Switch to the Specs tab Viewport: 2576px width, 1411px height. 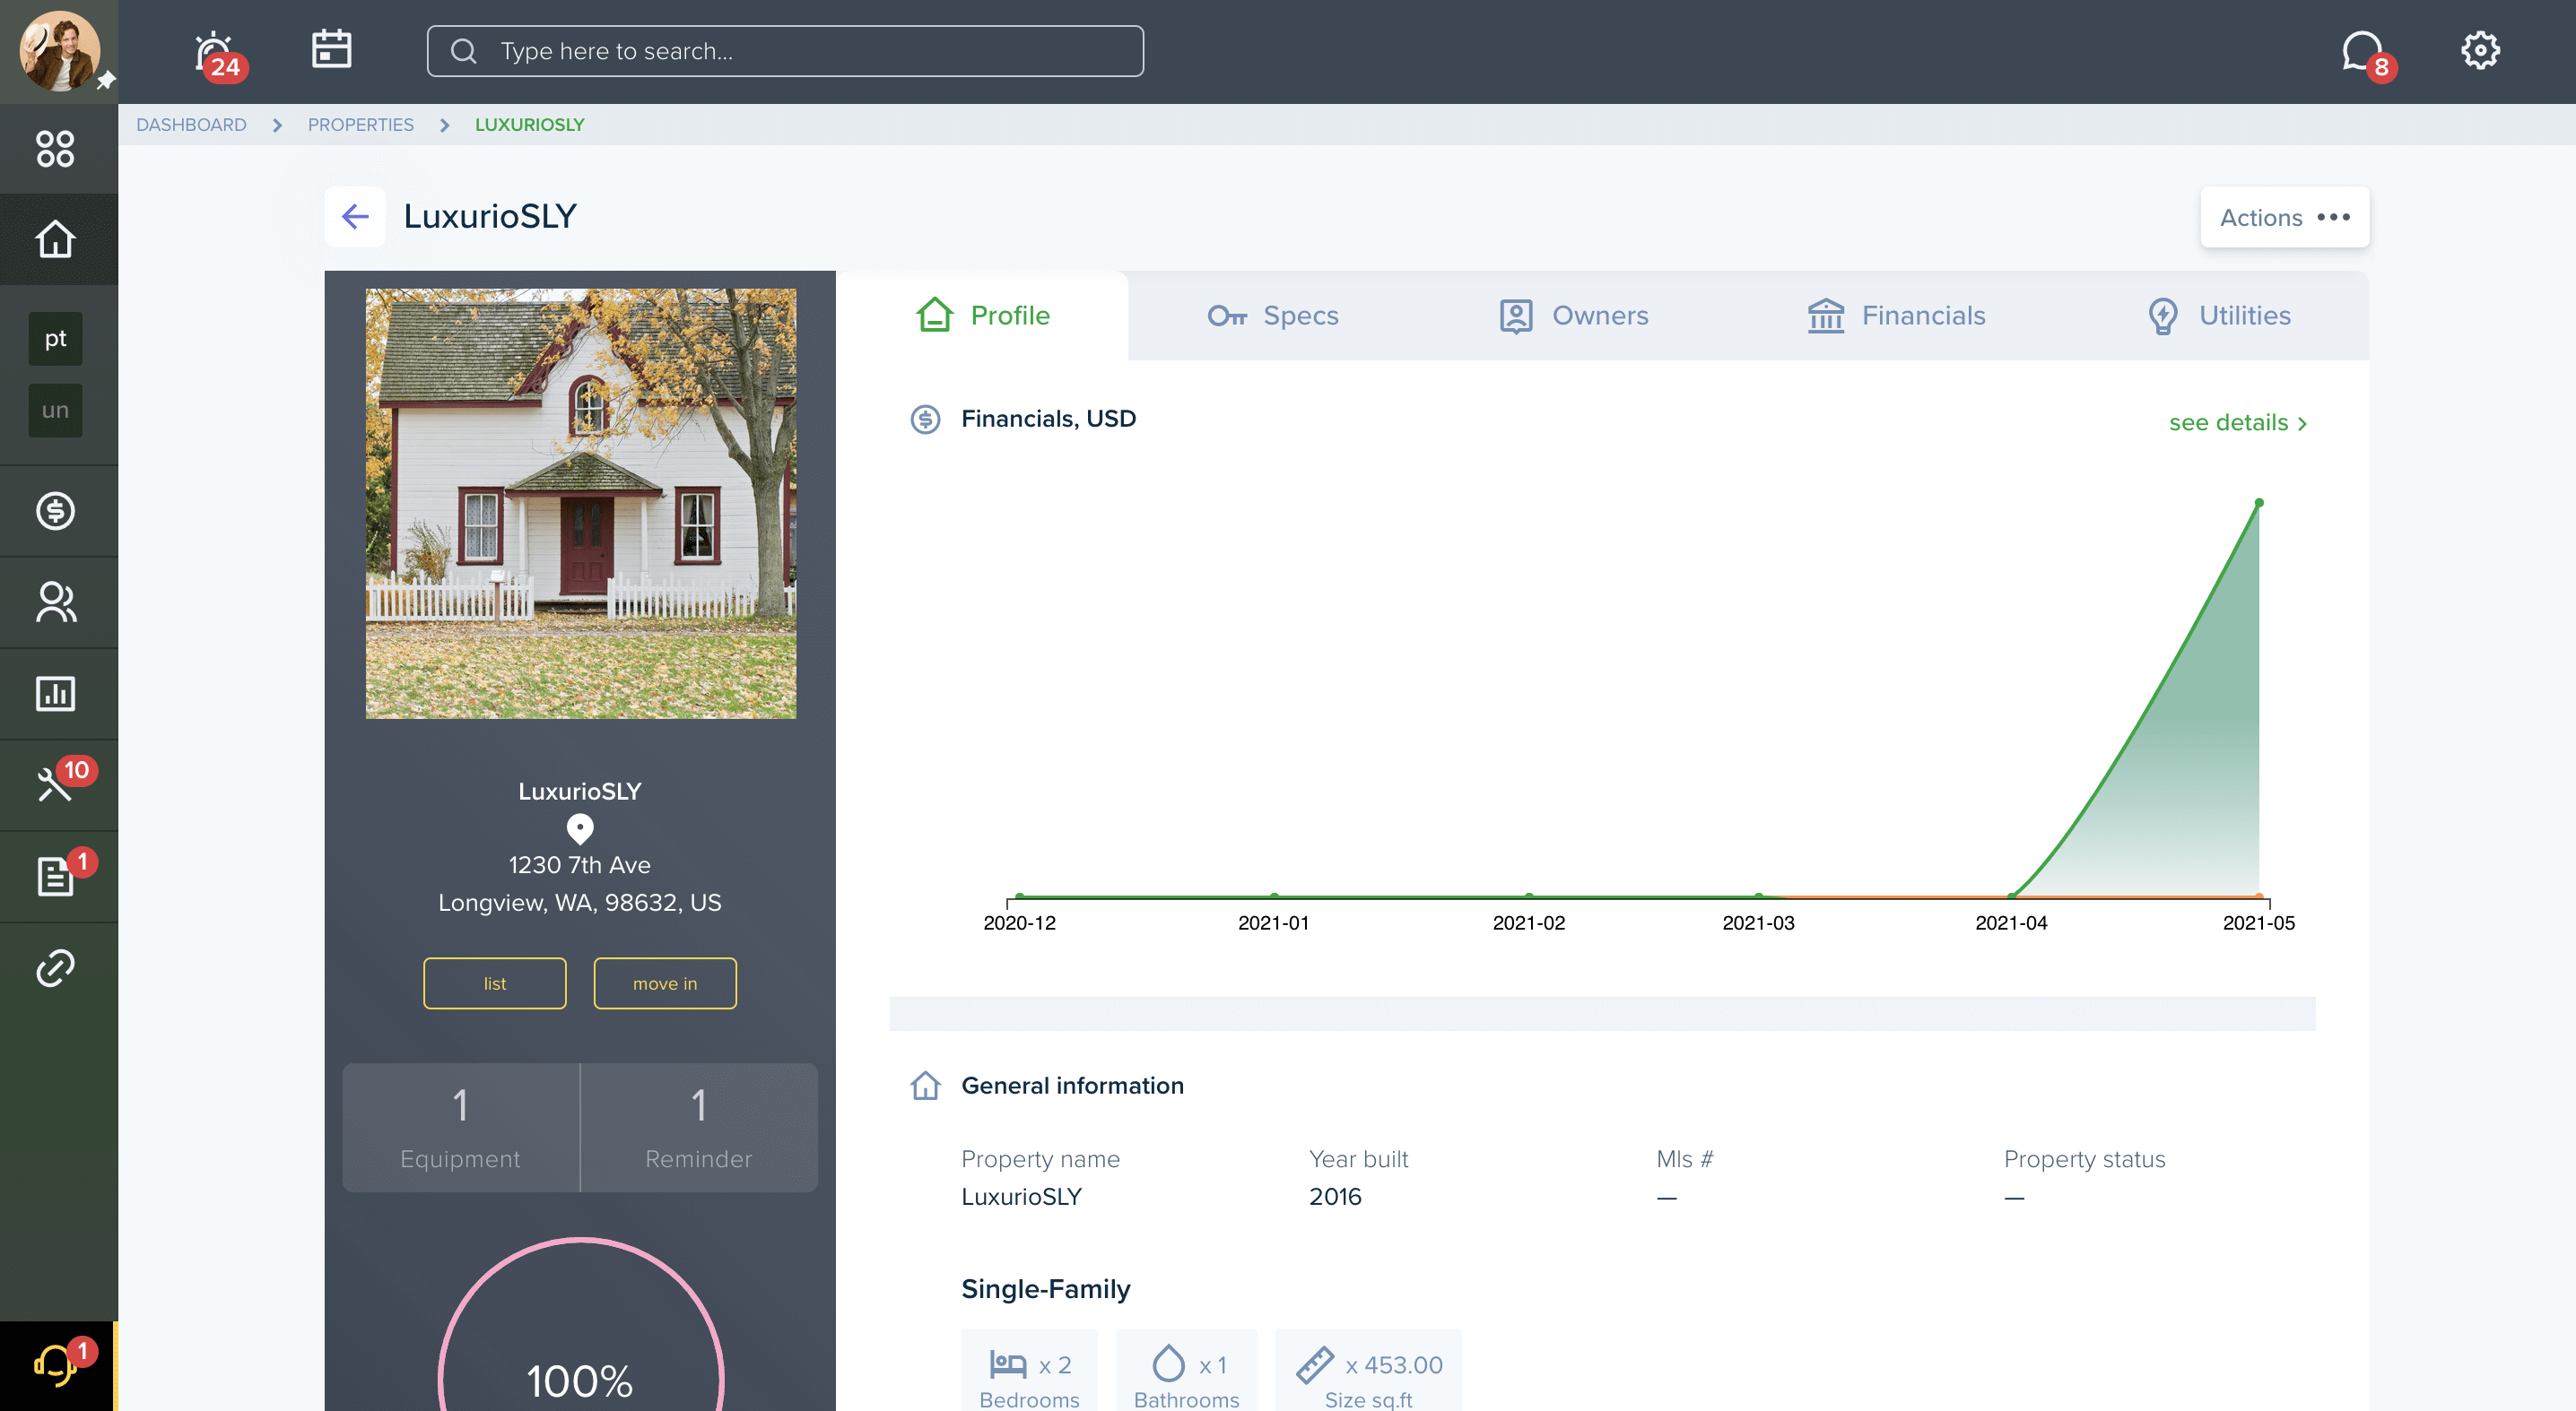tap(1272, 316)
